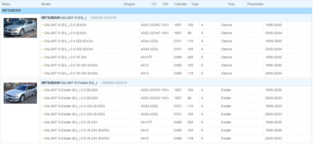Select the MITSUBISHI make banner
The image size is (313, 144).
[x=156, y=11]
